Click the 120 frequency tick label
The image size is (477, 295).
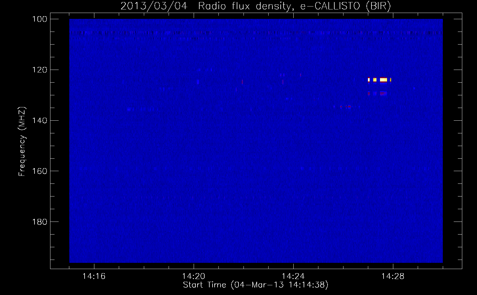pyautogui.click(x=40, y=70)
